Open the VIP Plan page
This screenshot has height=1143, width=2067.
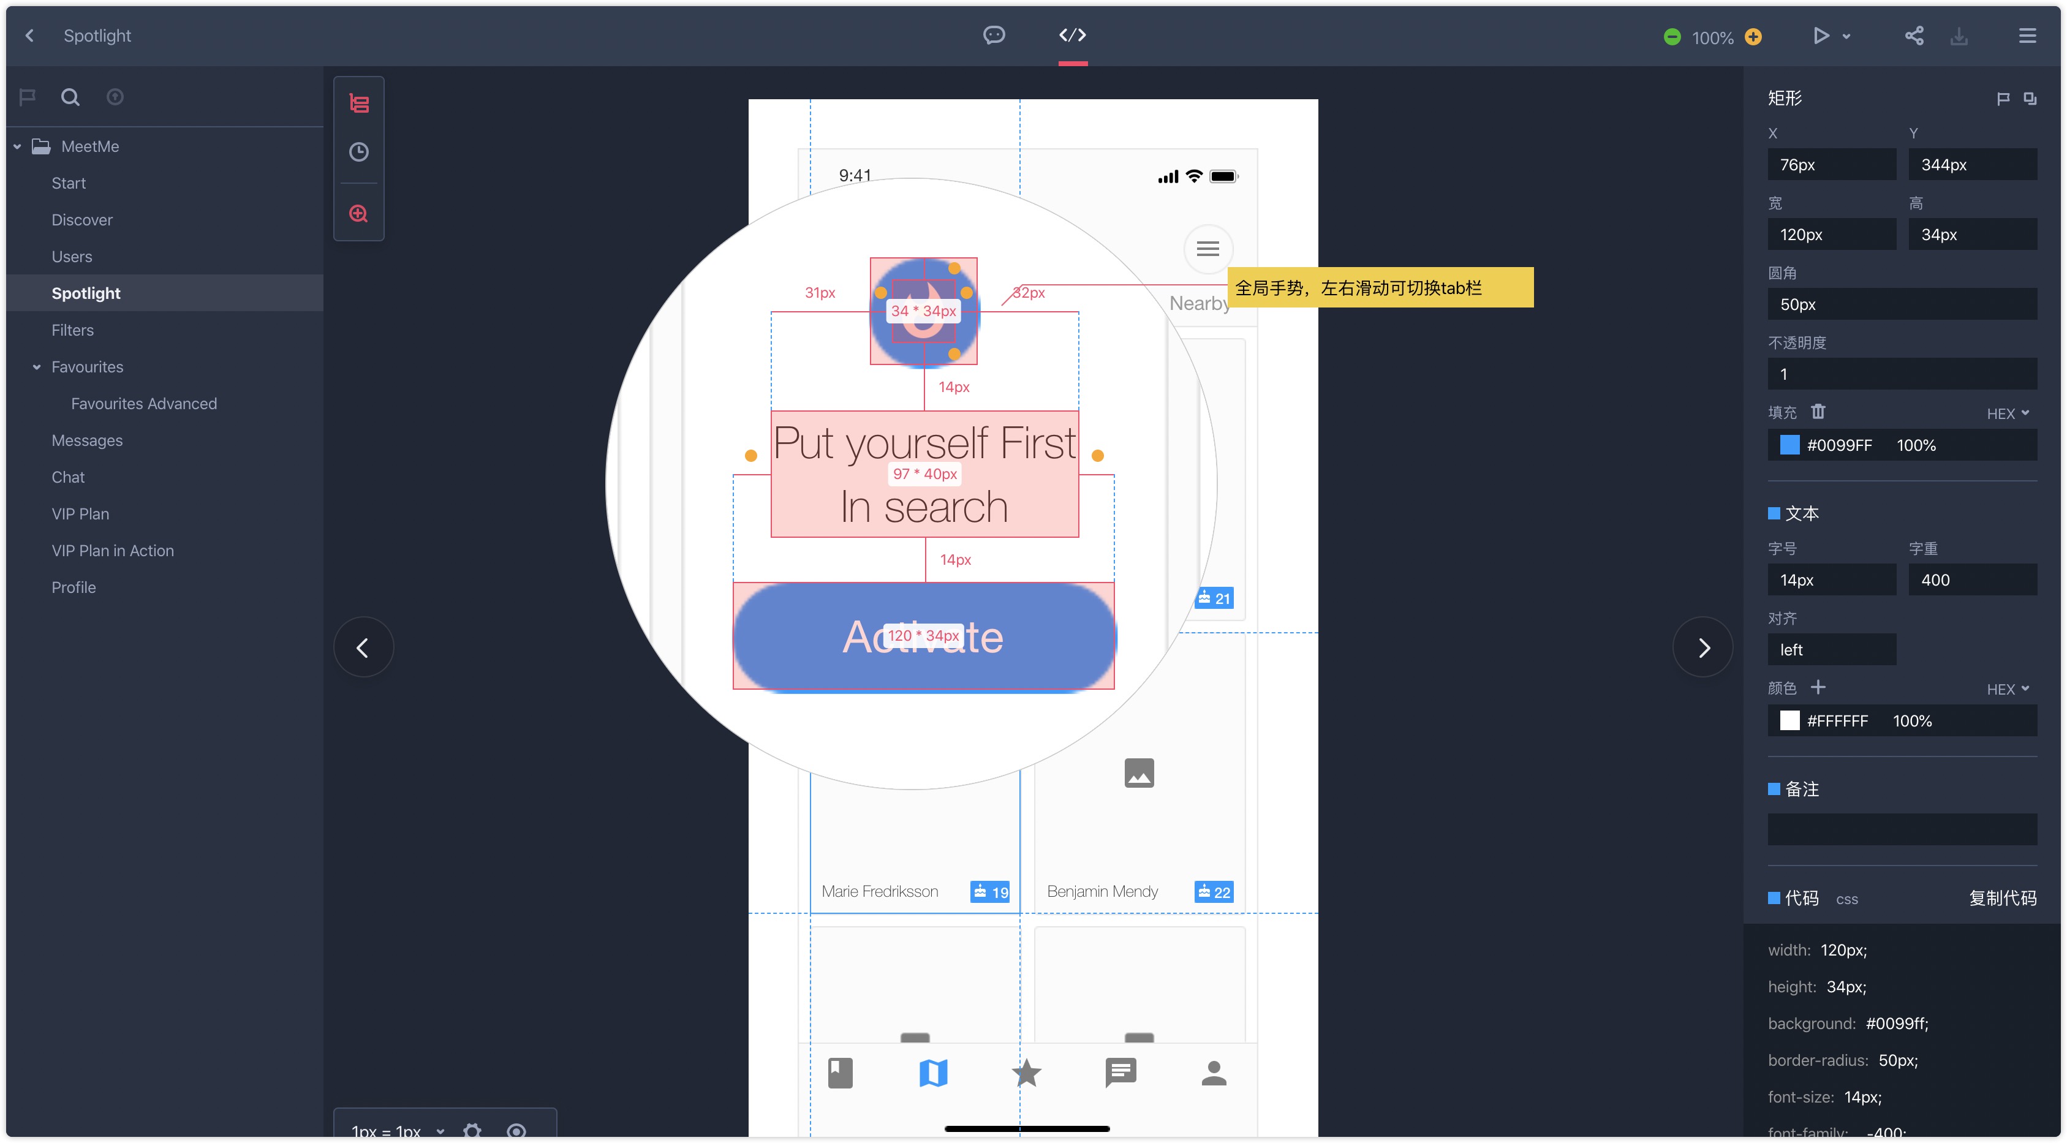(x=80, y=514)
